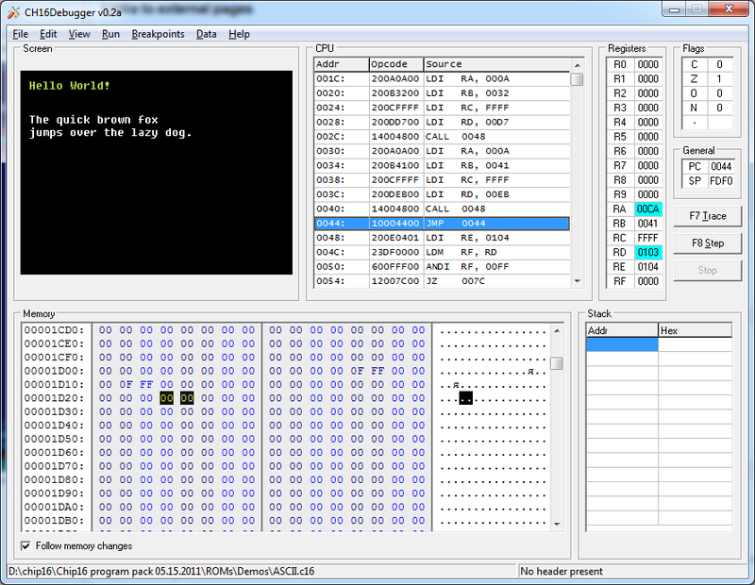The image size is (755, 585).
Task: Select CPU row CALL 0048 at 0040
Action: (x=442, y=209)
